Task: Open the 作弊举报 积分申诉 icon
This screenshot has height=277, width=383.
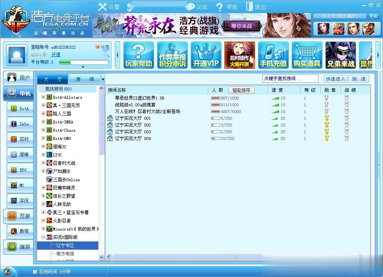Action: [x=172, y=55]
